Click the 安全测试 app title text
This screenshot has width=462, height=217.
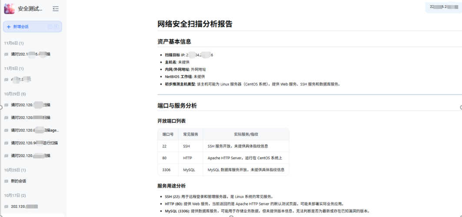(x=30, y=9)
